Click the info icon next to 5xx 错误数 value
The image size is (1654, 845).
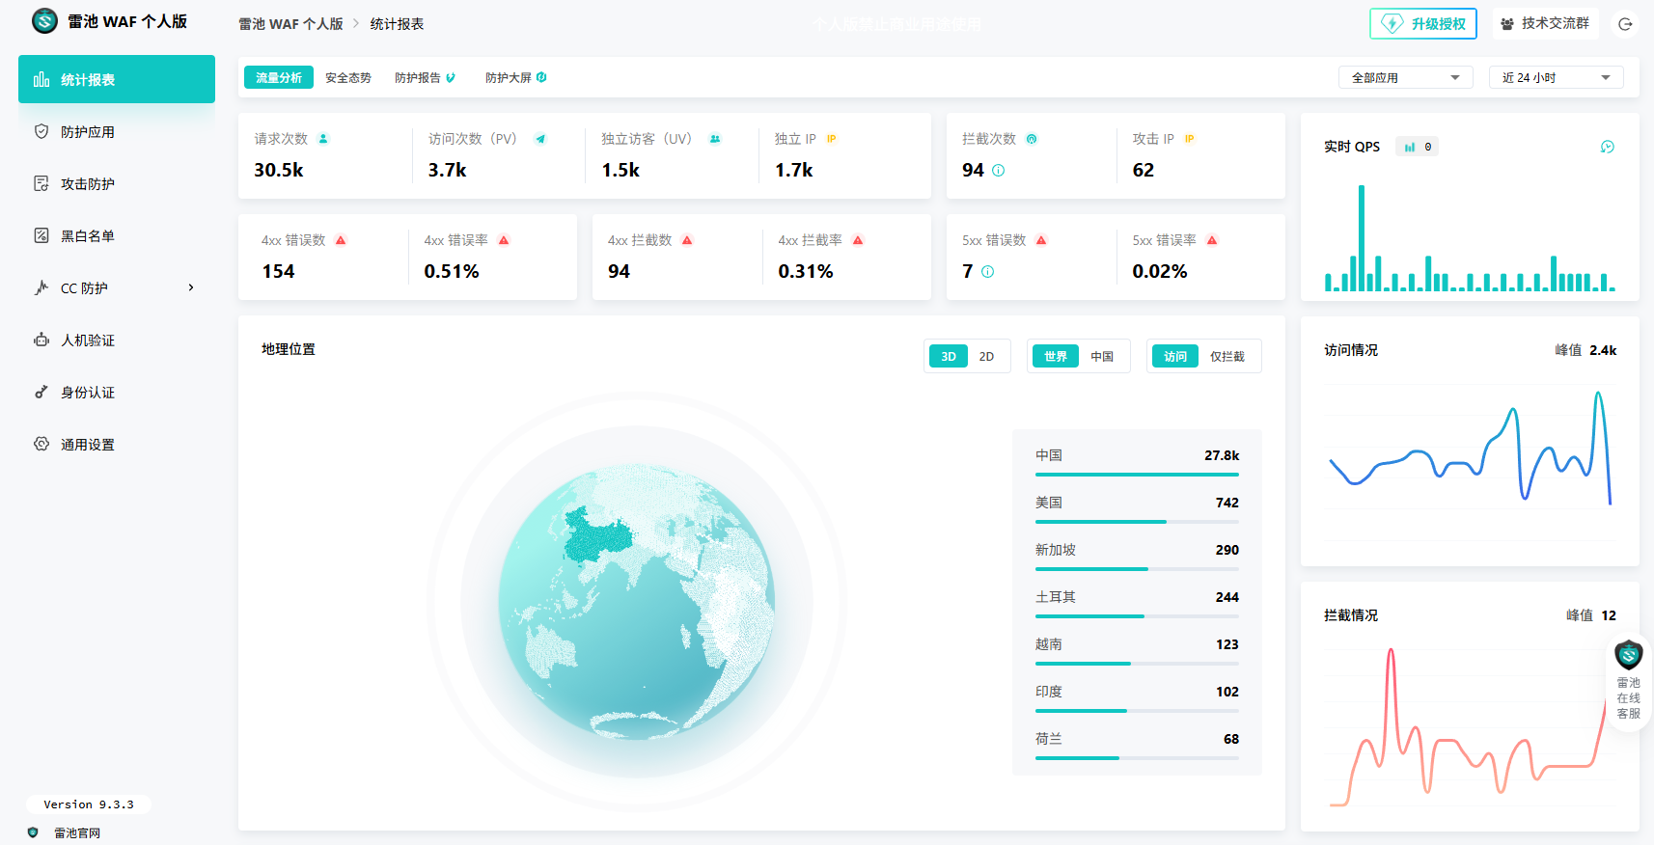click(987, 272)
